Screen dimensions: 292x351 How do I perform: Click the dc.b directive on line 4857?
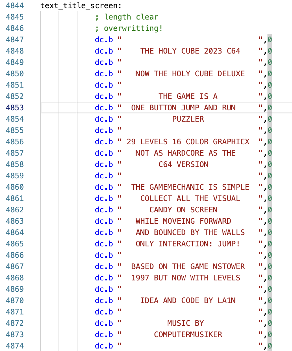point(104,153)
